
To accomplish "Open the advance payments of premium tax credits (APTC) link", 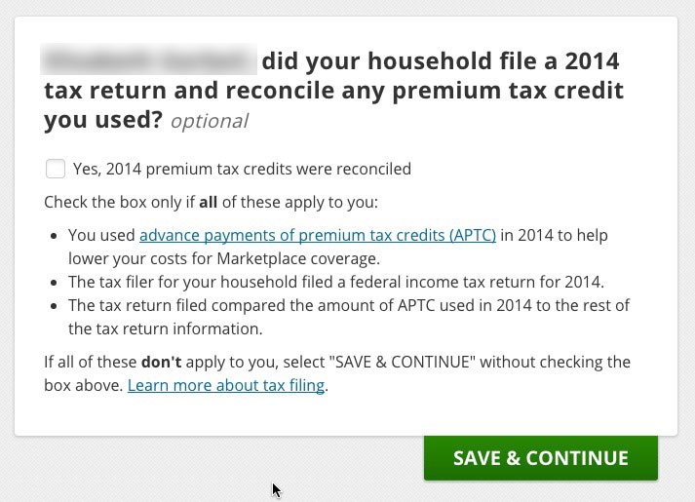I will [318, 235].
